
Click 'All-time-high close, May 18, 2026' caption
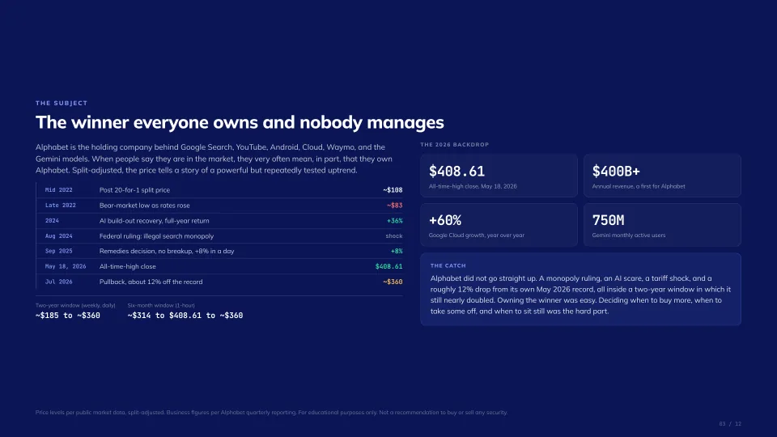point(473,186)
